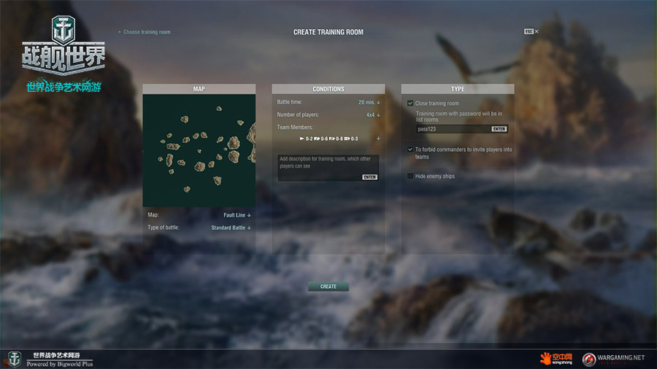Expand the Team Members arrow
This screenshot has height=369, width=657.
(378, 139)
